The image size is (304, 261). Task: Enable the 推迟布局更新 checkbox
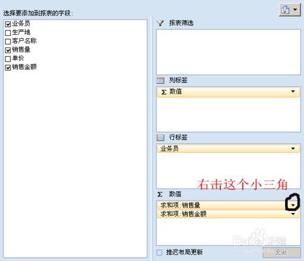click(x=159, y=252)
